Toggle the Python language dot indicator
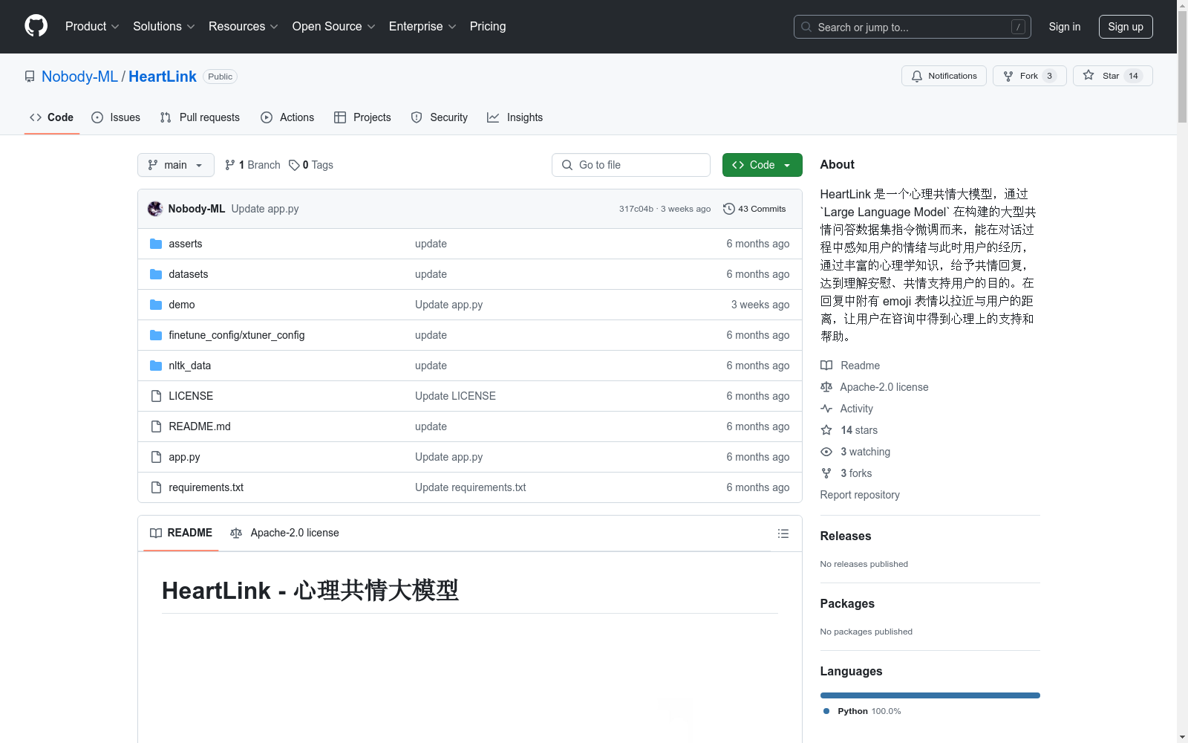1188x743 pixels. click(826, 710)
